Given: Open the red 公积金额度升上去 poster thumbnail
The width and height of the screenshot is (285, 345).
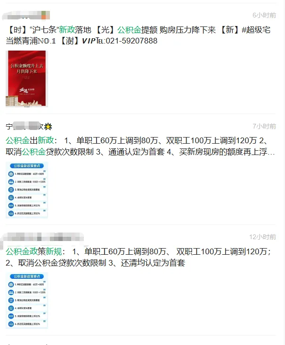Looking at the screenshot, I should [x=27, y=79].
